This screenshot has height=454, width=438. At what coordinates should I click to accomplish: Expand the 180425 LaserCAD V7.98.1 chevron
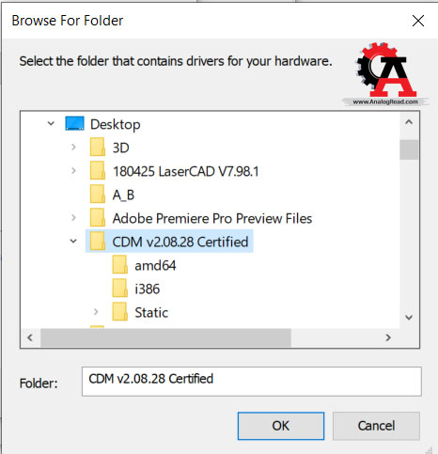(73, 170)
